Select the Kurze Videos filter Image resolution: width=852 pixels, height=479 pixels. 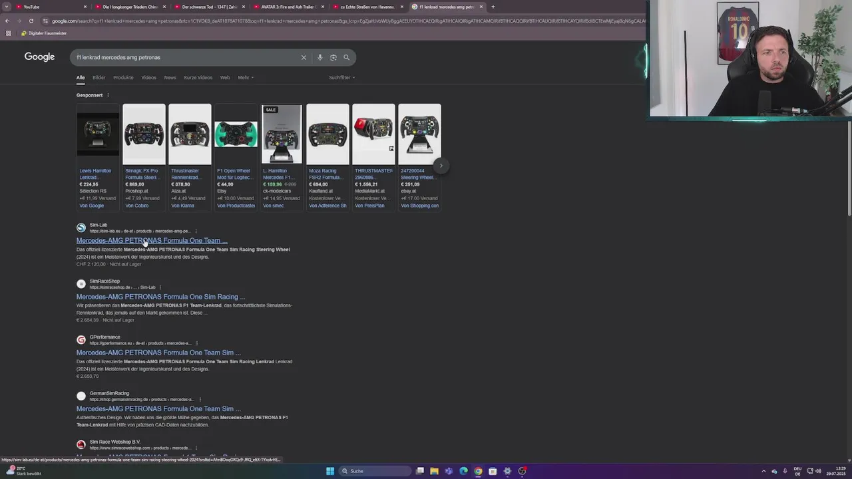point(198,77)
